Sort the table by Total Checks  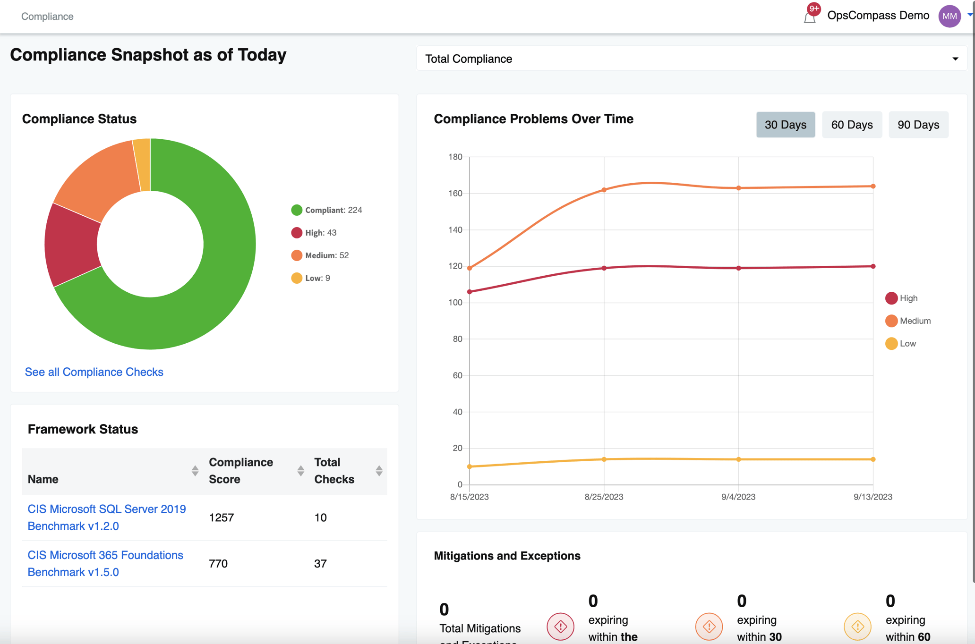(378, 470)
